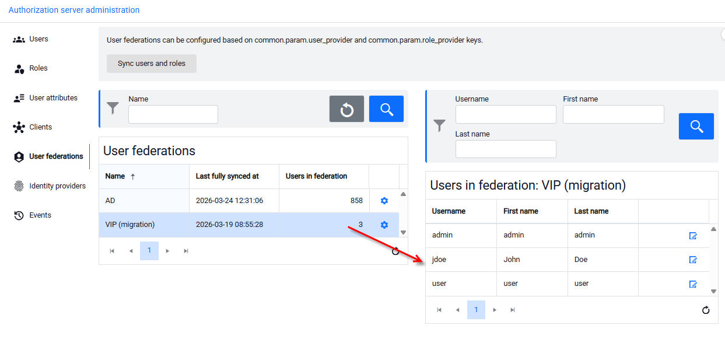Jump to last page of federation users
Image resolution: width=725 pixels, height=346 pixels.
513,310
